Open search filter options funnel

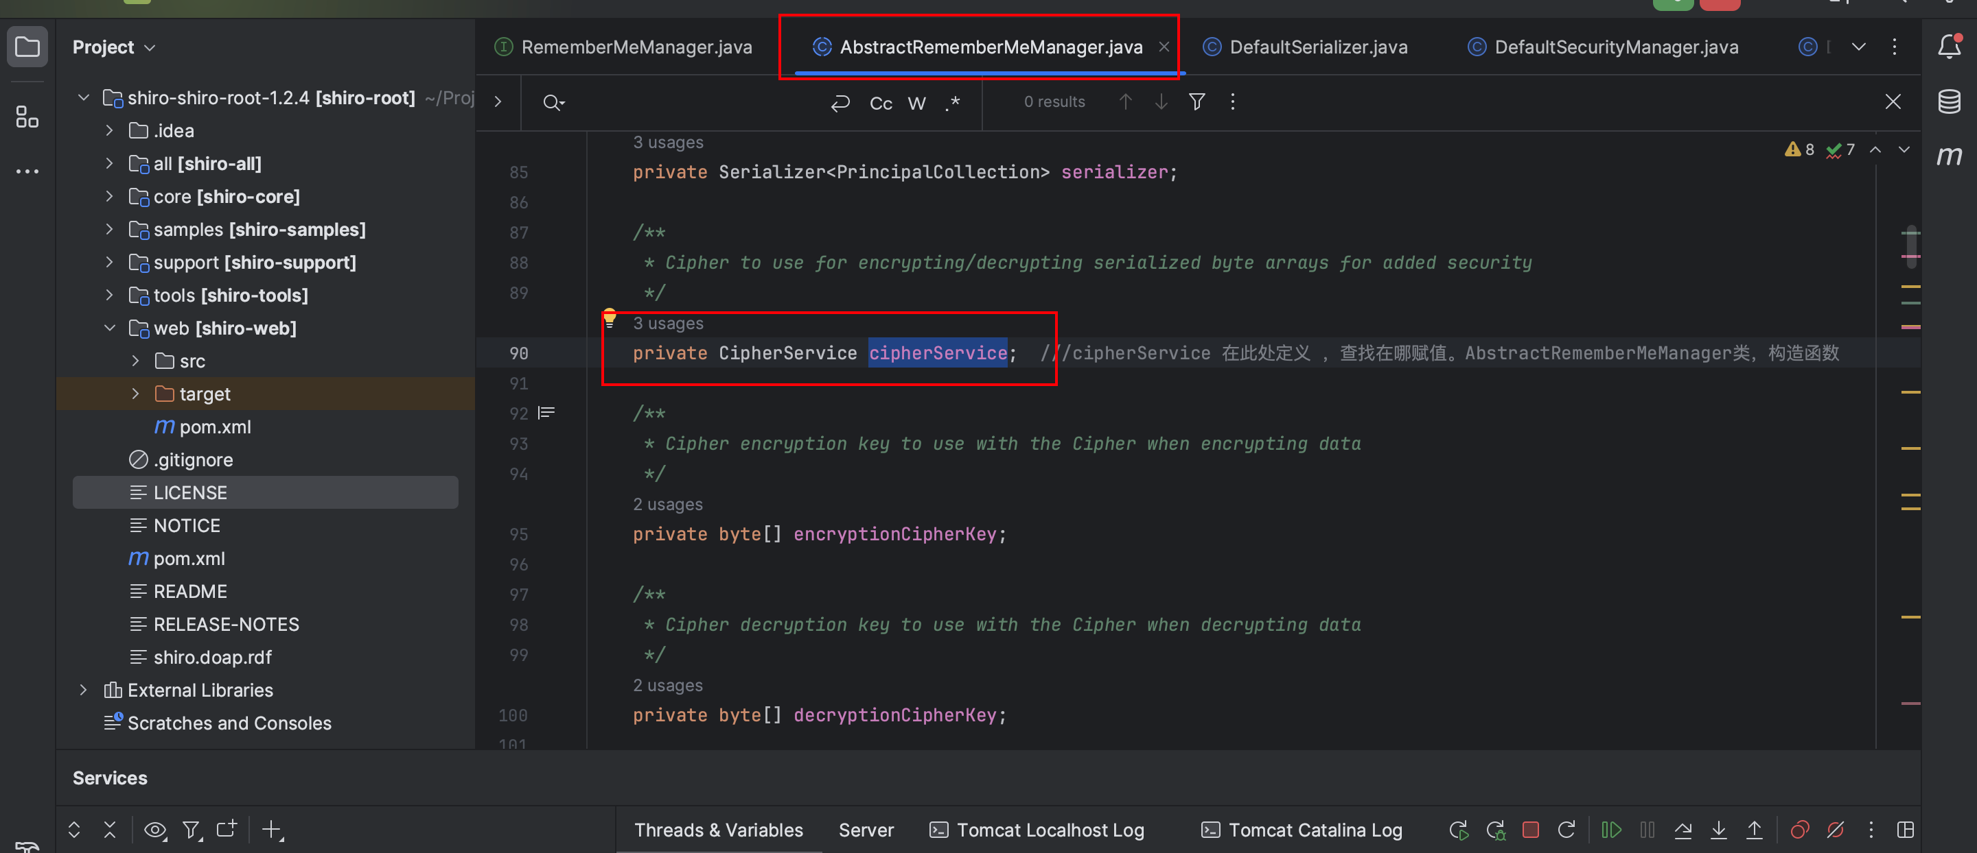(1196, 102)
